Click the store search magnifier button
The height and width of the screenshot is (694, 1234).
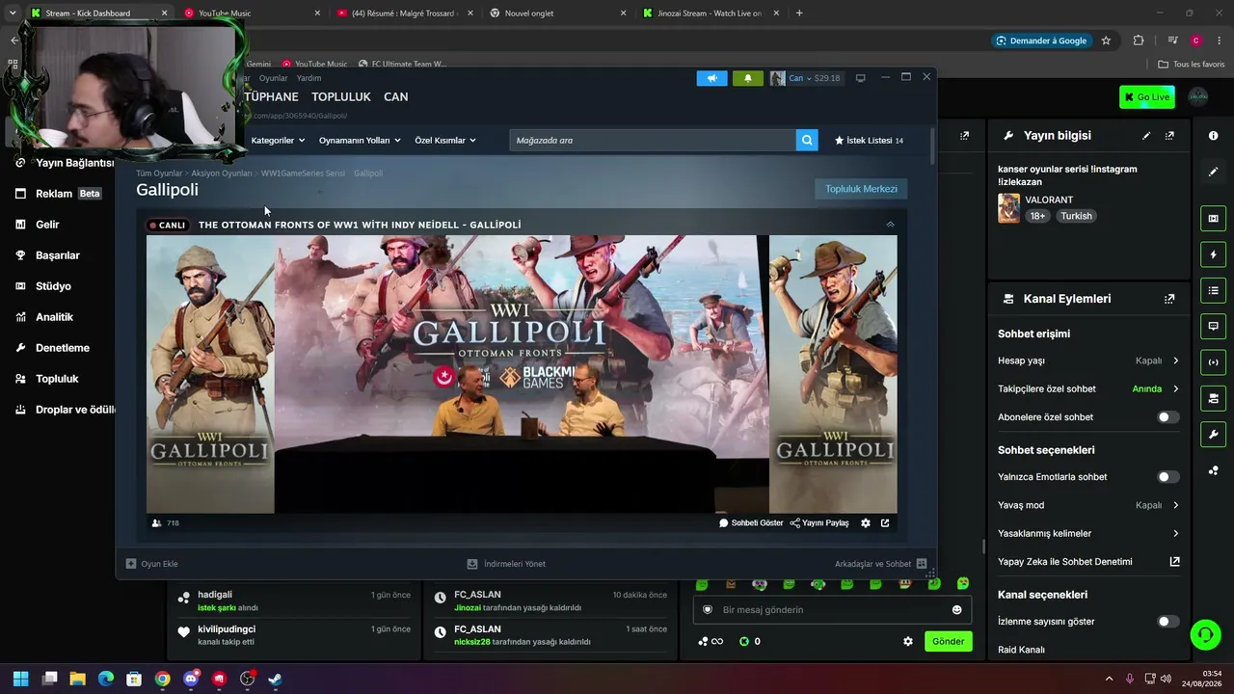[x=807, y=141]
